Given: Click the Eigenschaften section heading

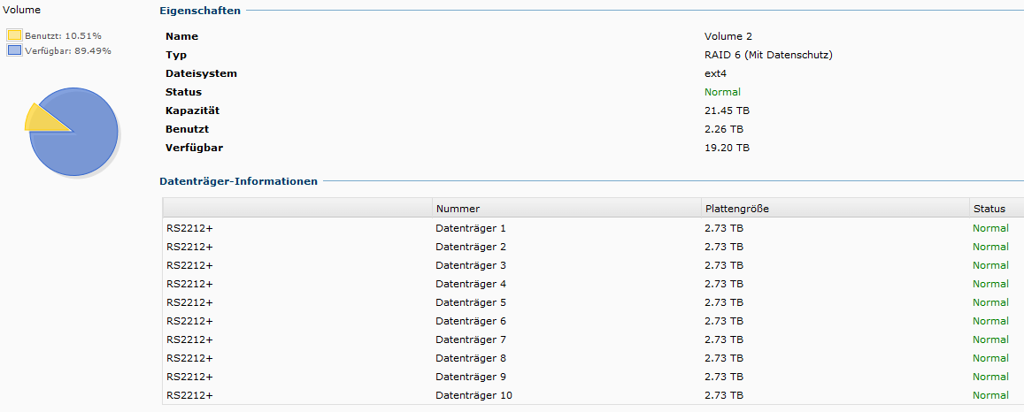Looking at the screenshot, I should point(199,11).
